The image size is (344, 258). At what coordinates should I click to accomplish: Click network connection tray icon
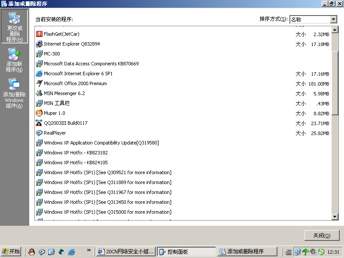(x=298, y=252)
